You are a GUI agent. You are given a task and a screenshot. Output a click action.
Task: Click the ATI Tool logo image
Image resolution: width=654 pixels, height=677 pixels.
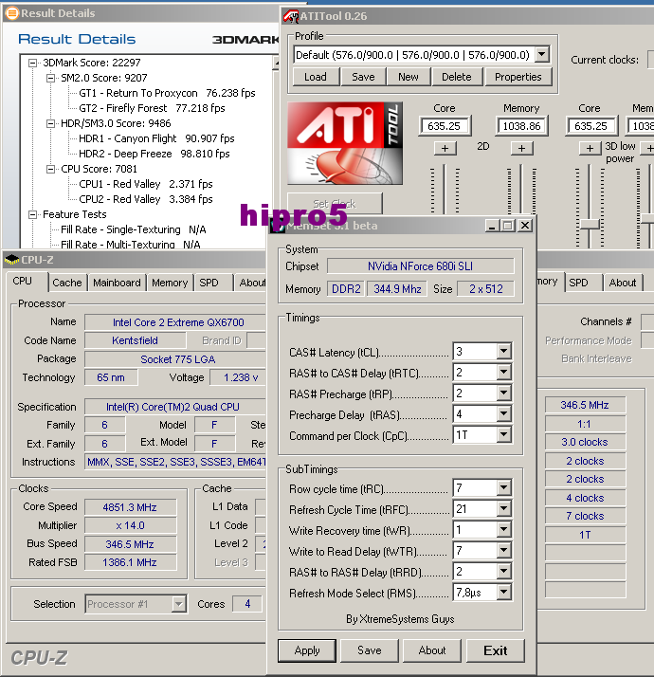pyautogui.click(x=345, y=143)
